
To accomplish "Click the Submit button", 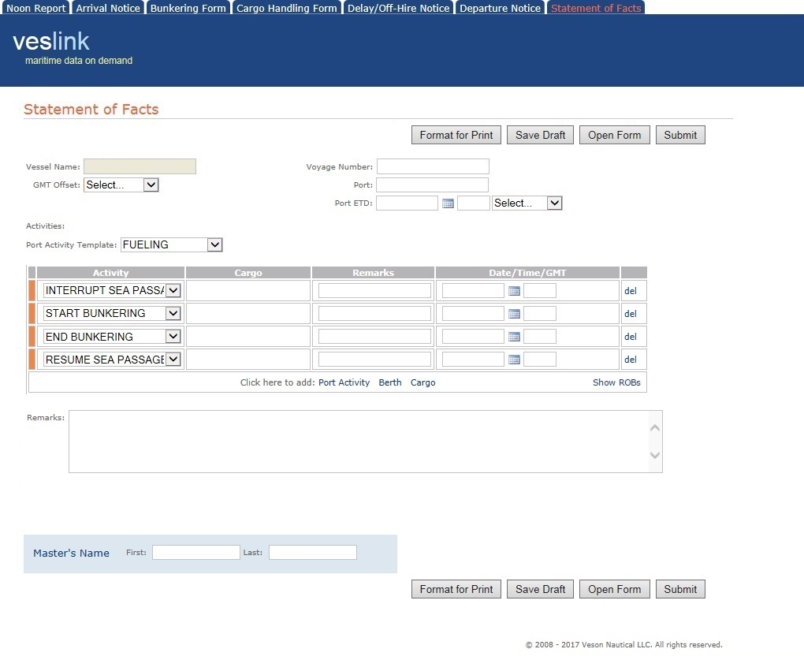I will [679, 134].
